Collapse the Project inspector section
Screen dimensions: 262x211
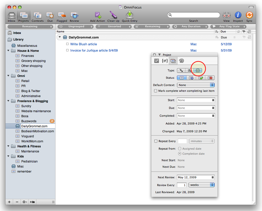coord(159,55)
